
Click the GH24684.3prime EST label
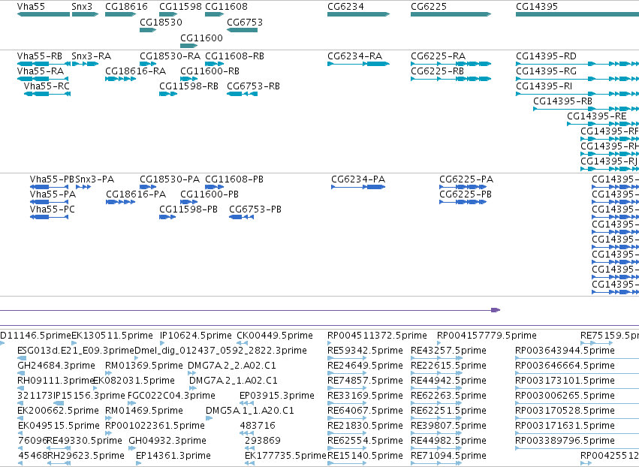pos(56,366)
